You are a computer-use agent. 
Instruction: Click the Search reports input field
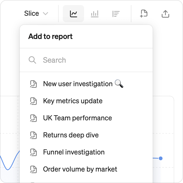tap(86, 60)
